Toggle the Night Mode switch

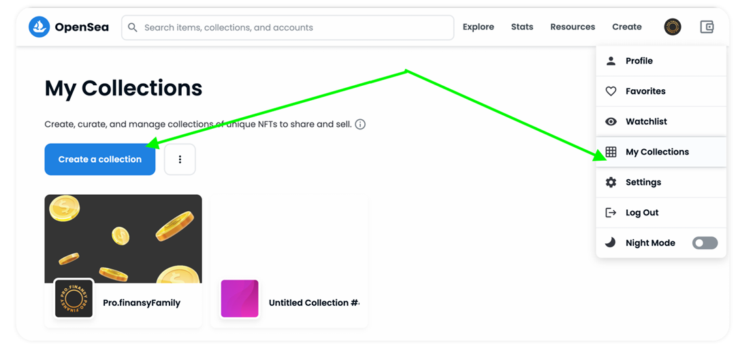pos(705,243)
